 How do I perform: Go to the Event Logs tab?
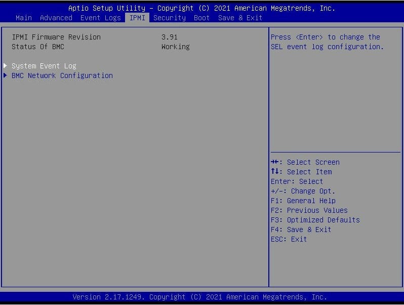[x=100, y=18]
